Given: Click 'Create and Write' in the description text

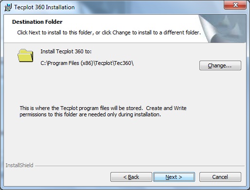Looking at the screenshot, I should click(166, 108).
